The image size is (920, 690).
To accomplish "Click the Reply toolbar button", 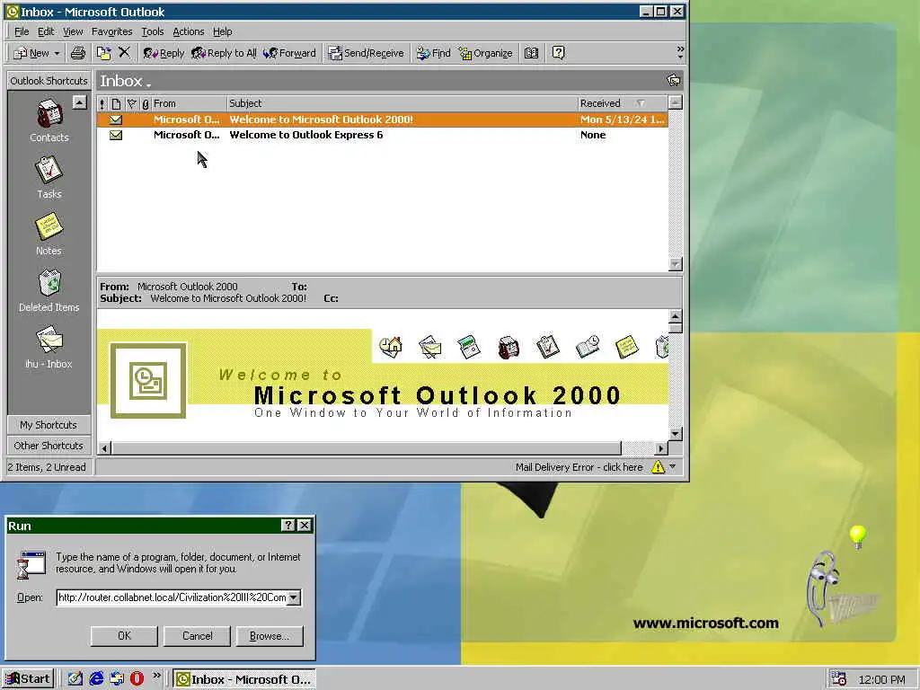I will point(164,53).
